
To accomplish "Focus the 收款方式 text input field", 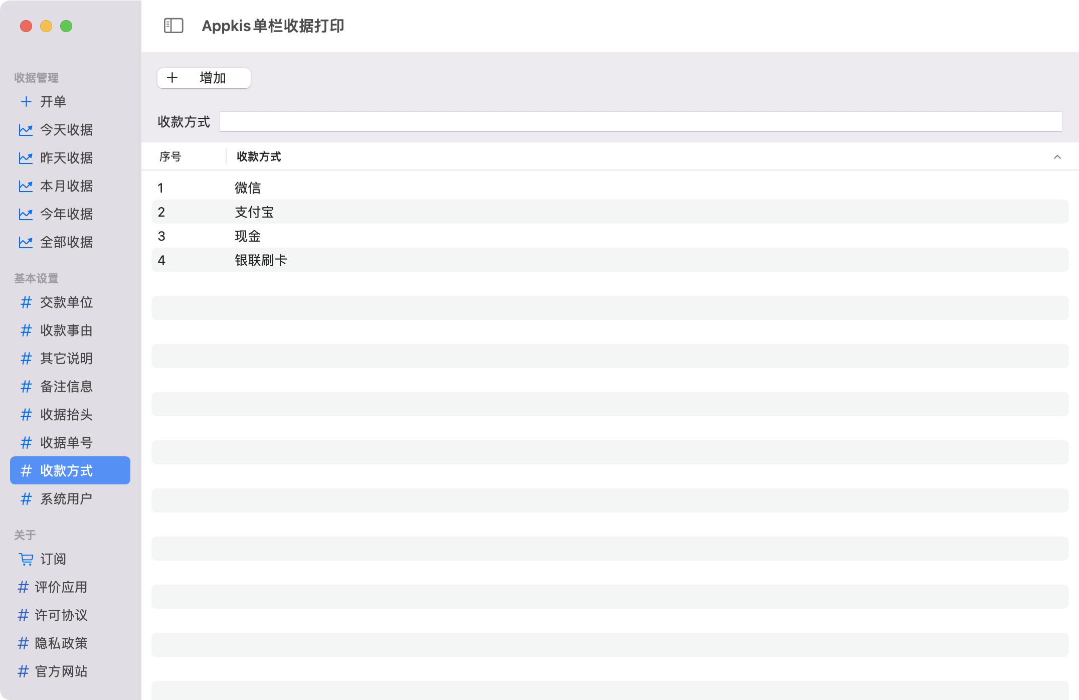I will pos(641,121).
